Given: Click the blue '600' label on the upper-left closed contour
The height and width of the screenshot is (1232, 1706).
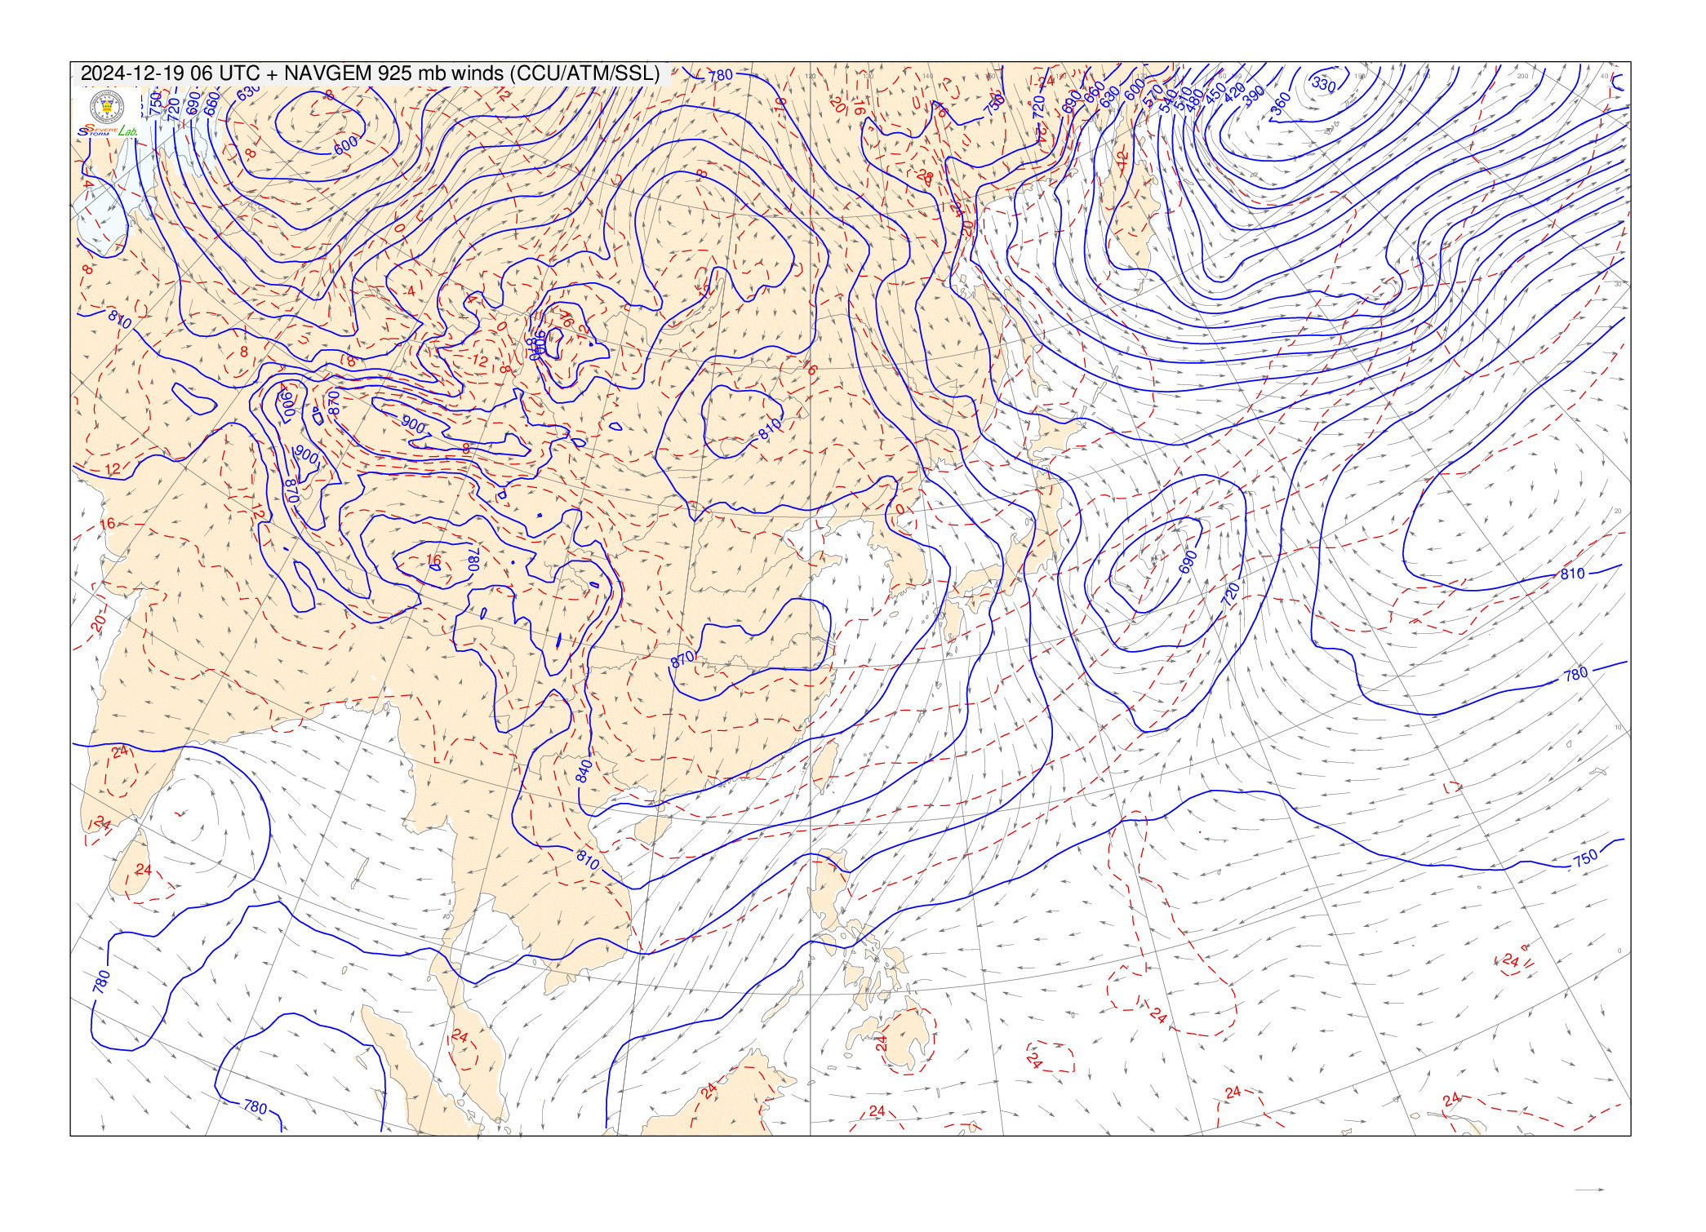Looking at the screenshot, I should [345, 144].
